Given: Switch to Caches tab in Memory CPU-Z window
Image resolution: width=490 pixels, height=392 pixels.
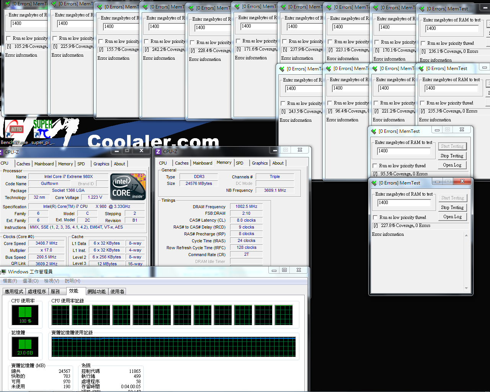Looking at the screenshot, I should pyautogui.click(x=181, y=163).
